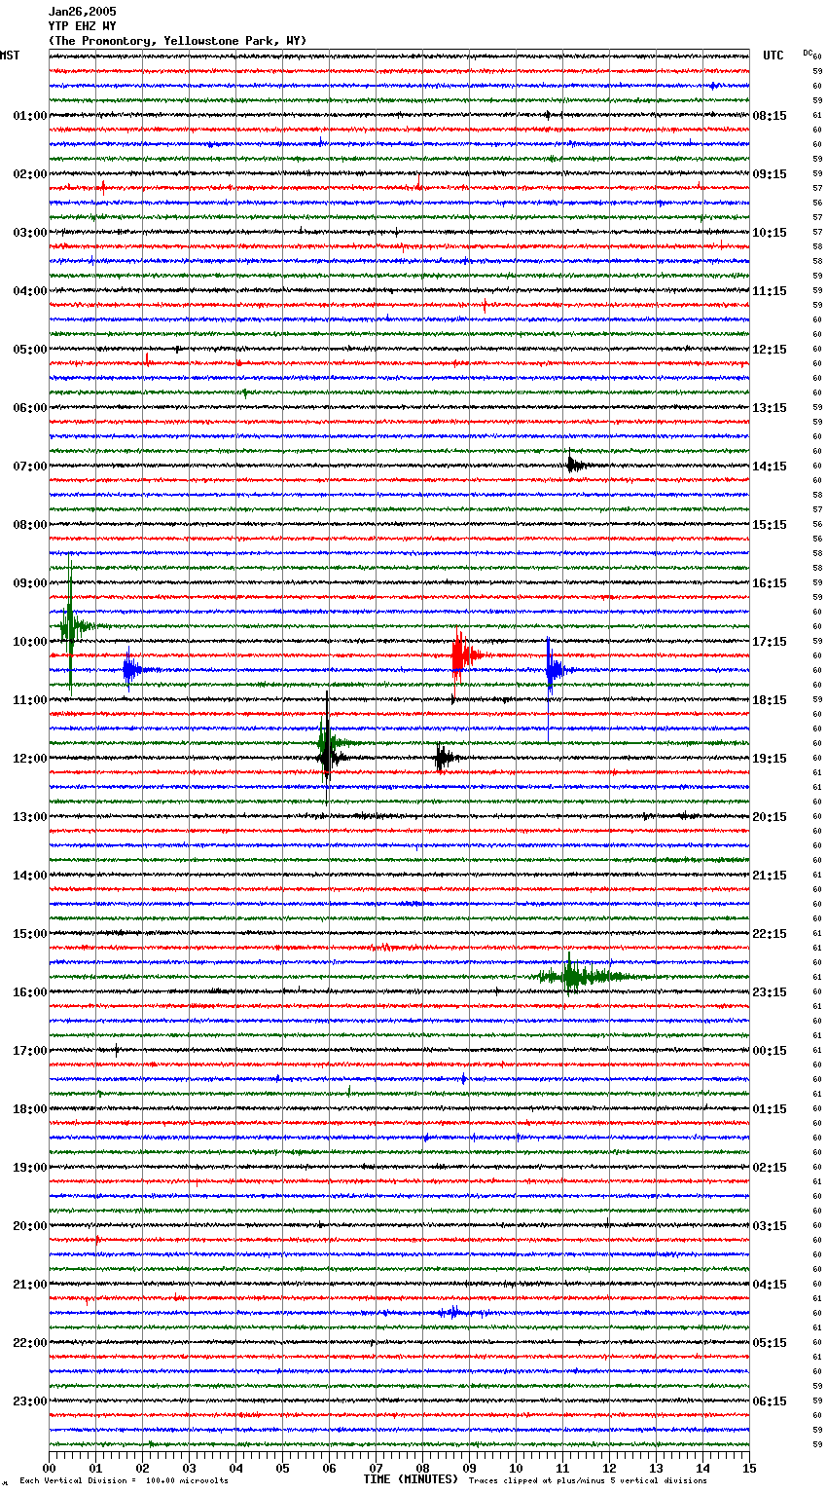Select the 17:00 MST time label
827x1494 pixels.
tap(30, 1051)
